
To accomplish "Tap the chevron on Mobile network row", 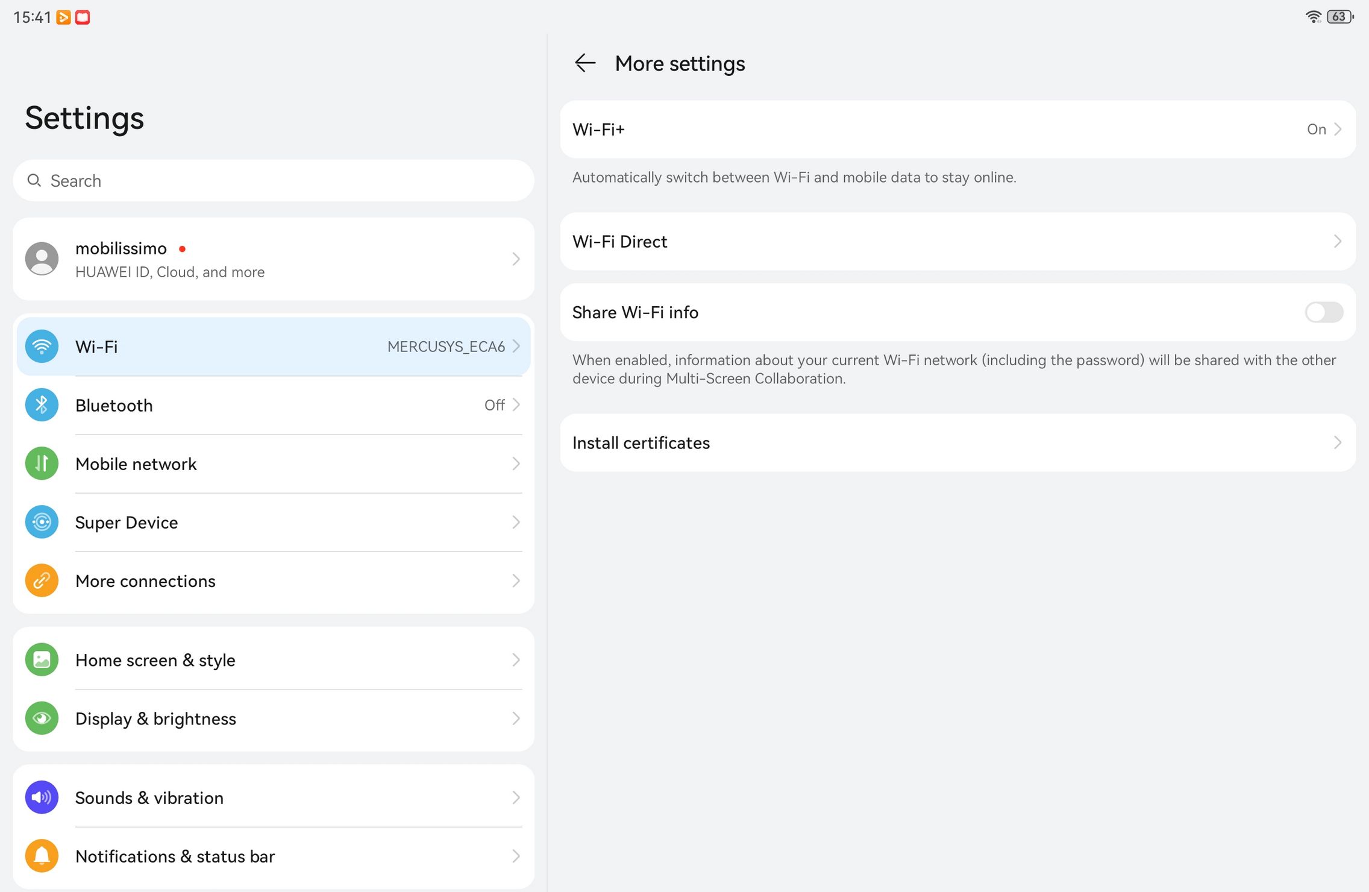I will point(516,463).
